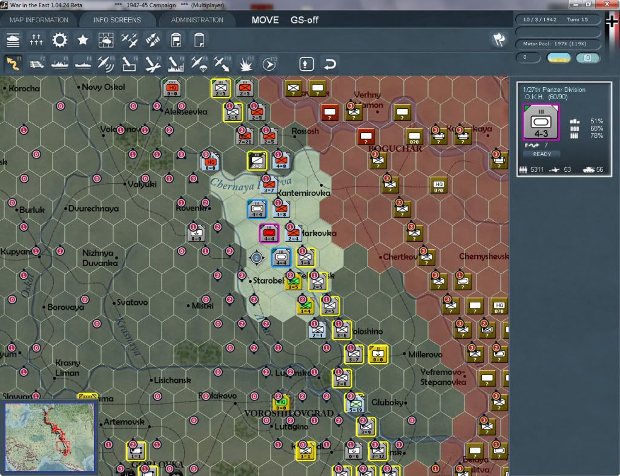Click the boxed up-arrow icon
620x476 pixels.
click(x=306, y=64)
